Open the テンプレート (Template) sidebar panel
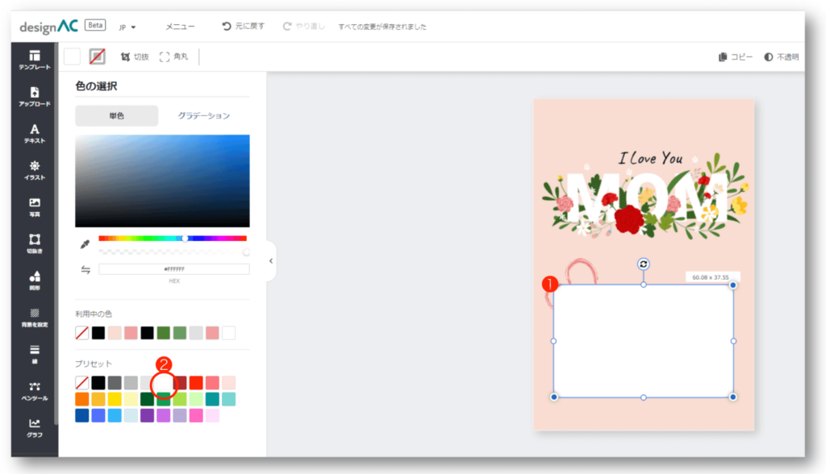Screen dimensions: 826x474 (35, 60)
